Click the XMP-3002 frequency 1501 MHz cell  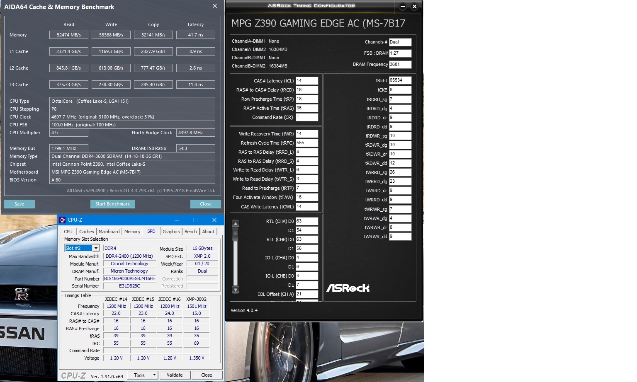coord(197,306)
